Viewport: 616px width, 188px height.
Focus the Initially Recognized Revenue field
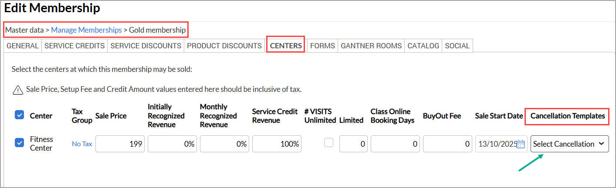point(172,144)
